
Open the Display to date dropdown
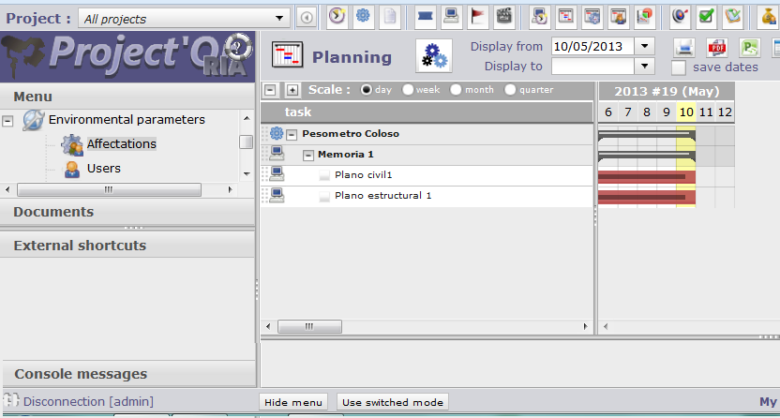click(x=644, y=67)
